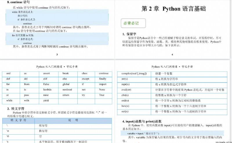Image resolution: width=232 pixels, height=143 pixels.
Task: Click the '换行符' description cell
Action: pyautogui.click(x=73, y=132)
